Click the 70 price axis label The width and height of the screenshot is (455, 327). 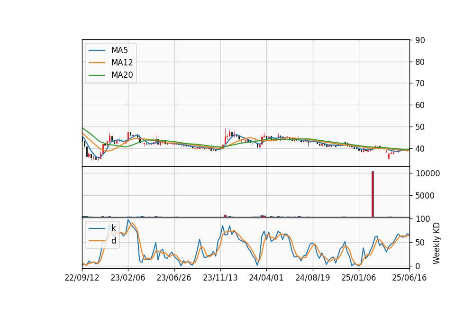(x=420, y=83)
